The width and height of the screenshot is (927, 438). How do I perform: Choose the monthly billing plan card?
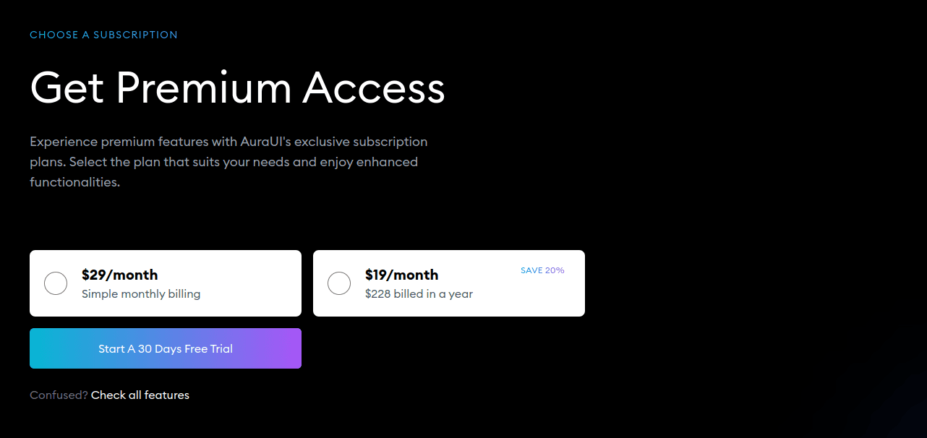[166, 283]
